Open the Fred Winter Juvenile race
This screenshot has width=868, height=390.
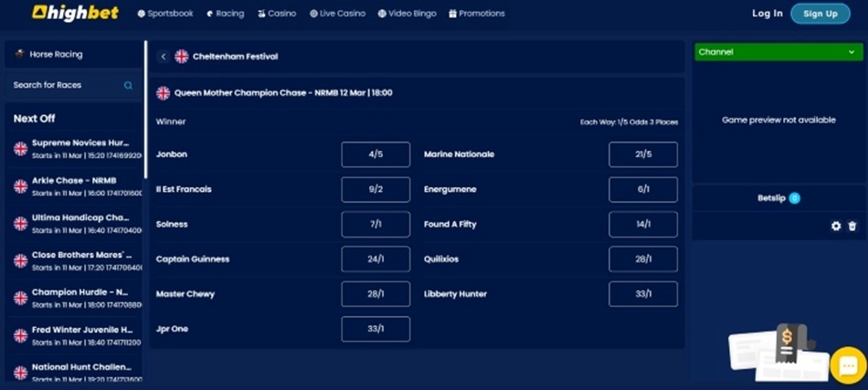point(73,336)
